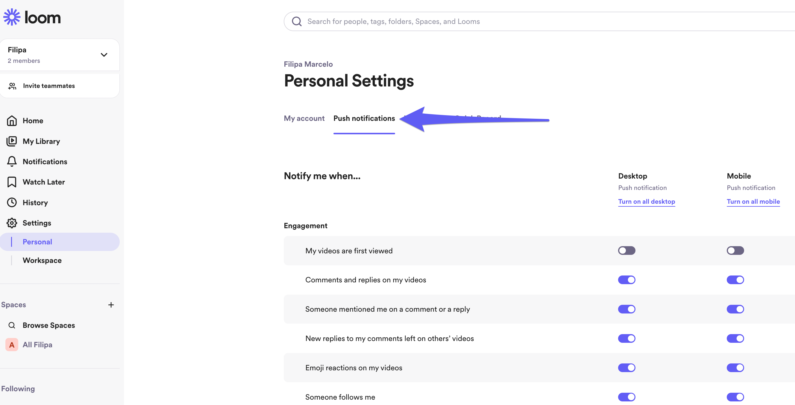Click Turn on all mobile link
Image resolution: width=795 pixels, height=405 pixels.
click(x=753, y=201)
